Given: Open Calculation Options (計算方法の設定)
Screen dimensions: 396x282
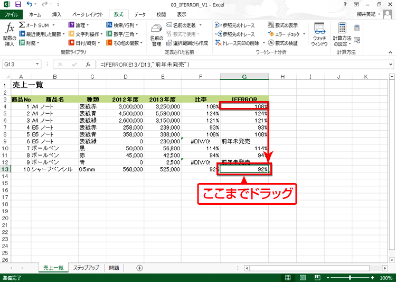Looking at the screenshot, I should [x=342, y=34].
